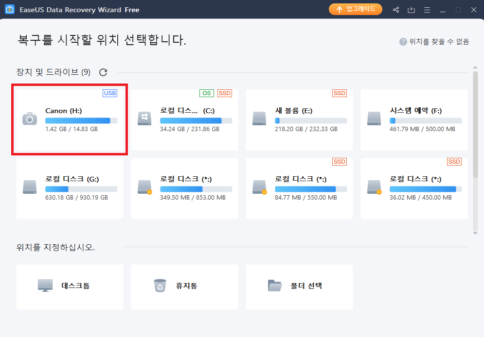Click the SSD tag on 450.00 MB partition
This screenshot has width=484, height=337.
(x=454, y=161)
